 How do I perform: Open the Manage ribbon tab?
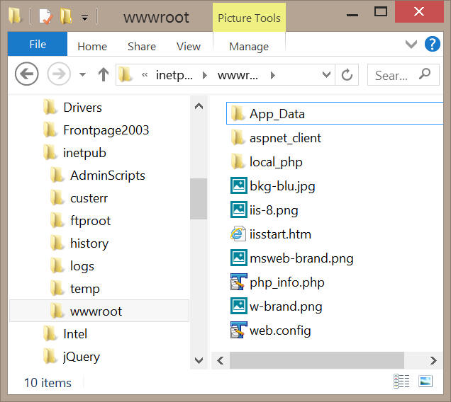pyautogui.click(x=249, y=46)
